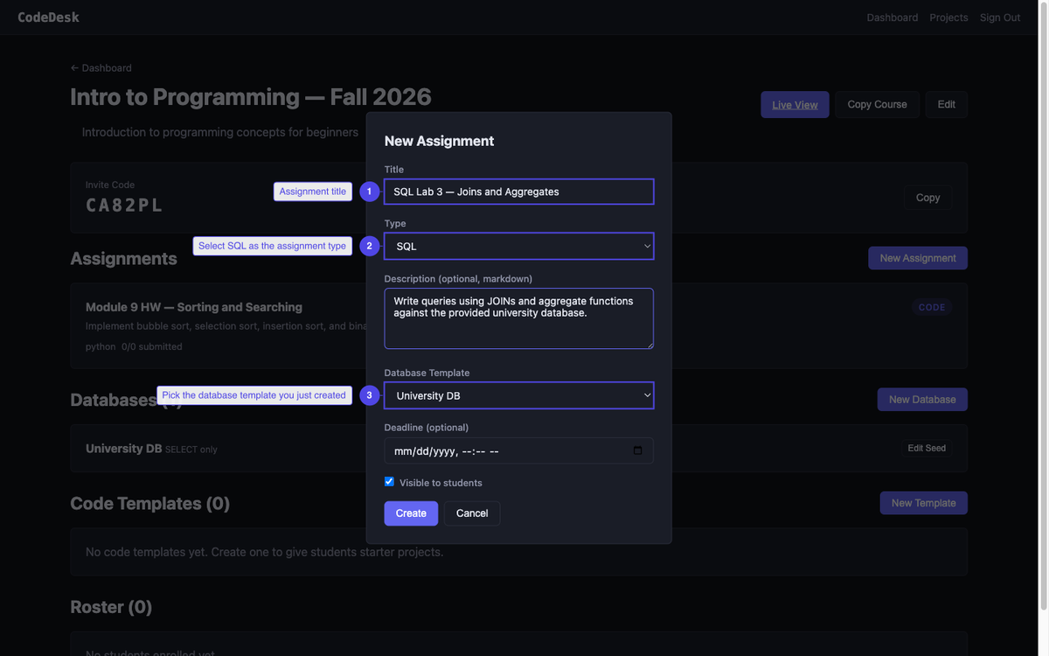Image resolution: width=1049 pixels, height=656 pixels.
Task: Toggle the Visible to students checkbox
Action: pyautogui.click(x=389, y=482)
